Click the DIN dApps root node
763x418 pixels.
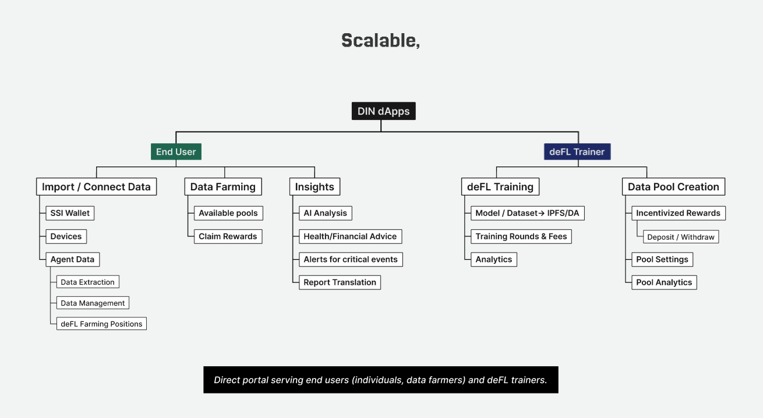click(383, 111)
